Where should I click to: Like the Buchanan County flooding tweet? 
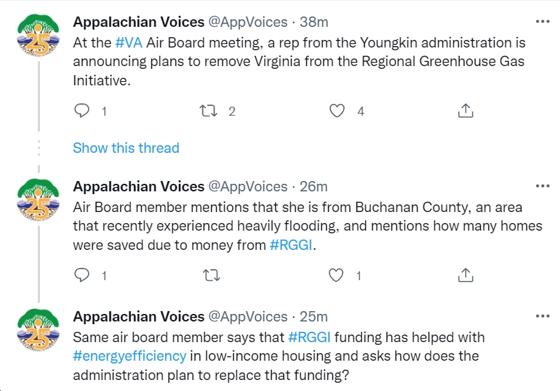336,275
